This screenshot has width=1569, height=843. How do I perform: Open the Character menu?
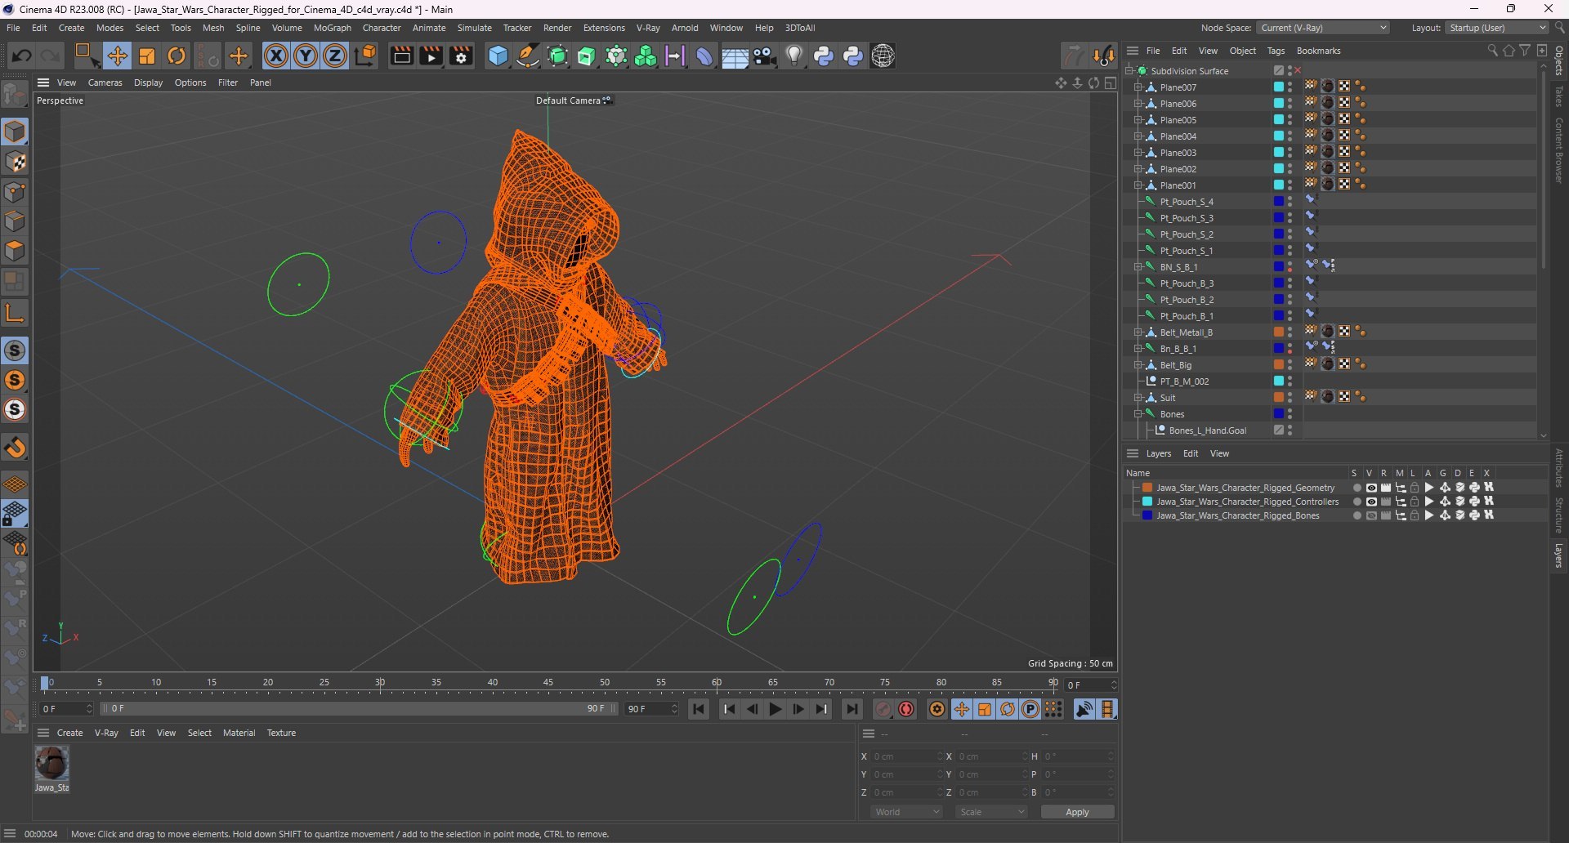[382, 28]
